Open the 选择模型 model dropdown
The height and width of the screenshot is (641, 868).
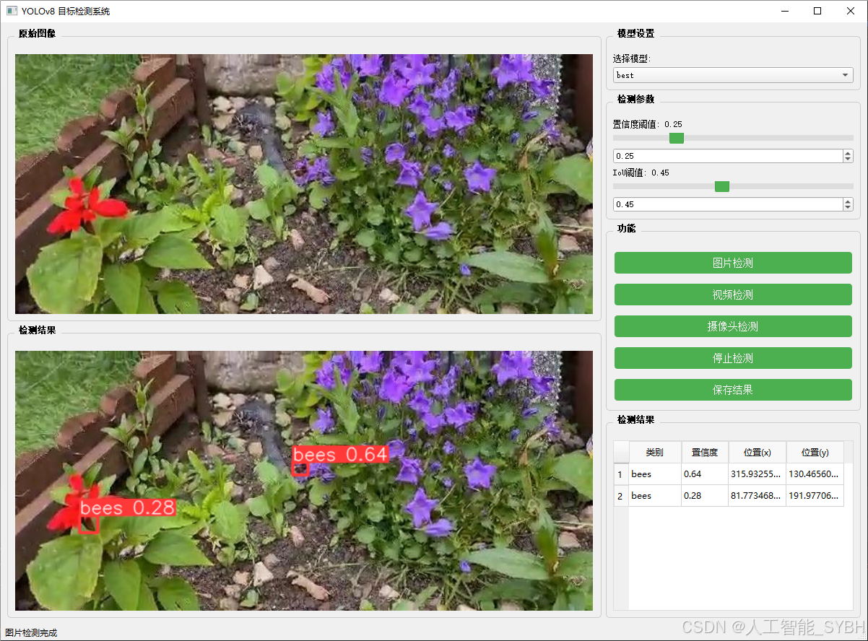coord(845,74)
